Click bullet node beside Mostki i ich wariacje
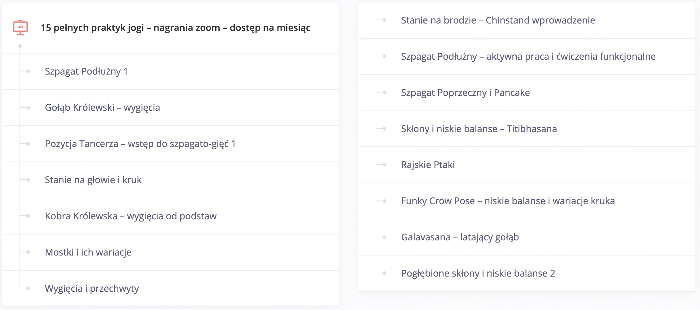The image size is (700, 310). [28, 252]
